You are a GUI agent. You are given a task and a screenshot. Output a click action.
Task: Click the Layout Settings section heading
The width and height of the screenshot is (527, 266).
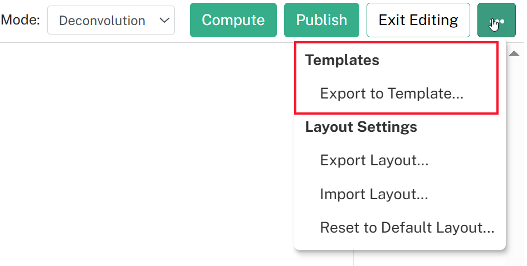click(361, 127)
